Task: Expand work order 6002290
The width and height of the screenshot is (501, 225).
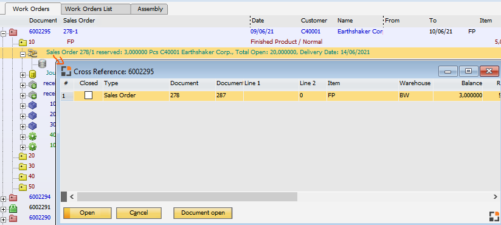Action: [x=3, y=220]
